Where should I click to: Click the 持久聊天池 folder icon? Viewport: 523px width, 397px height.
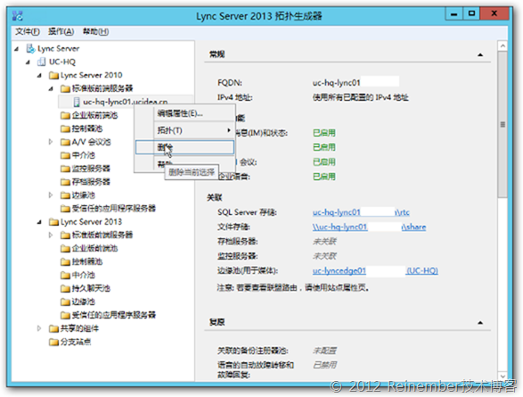[65, 288]
